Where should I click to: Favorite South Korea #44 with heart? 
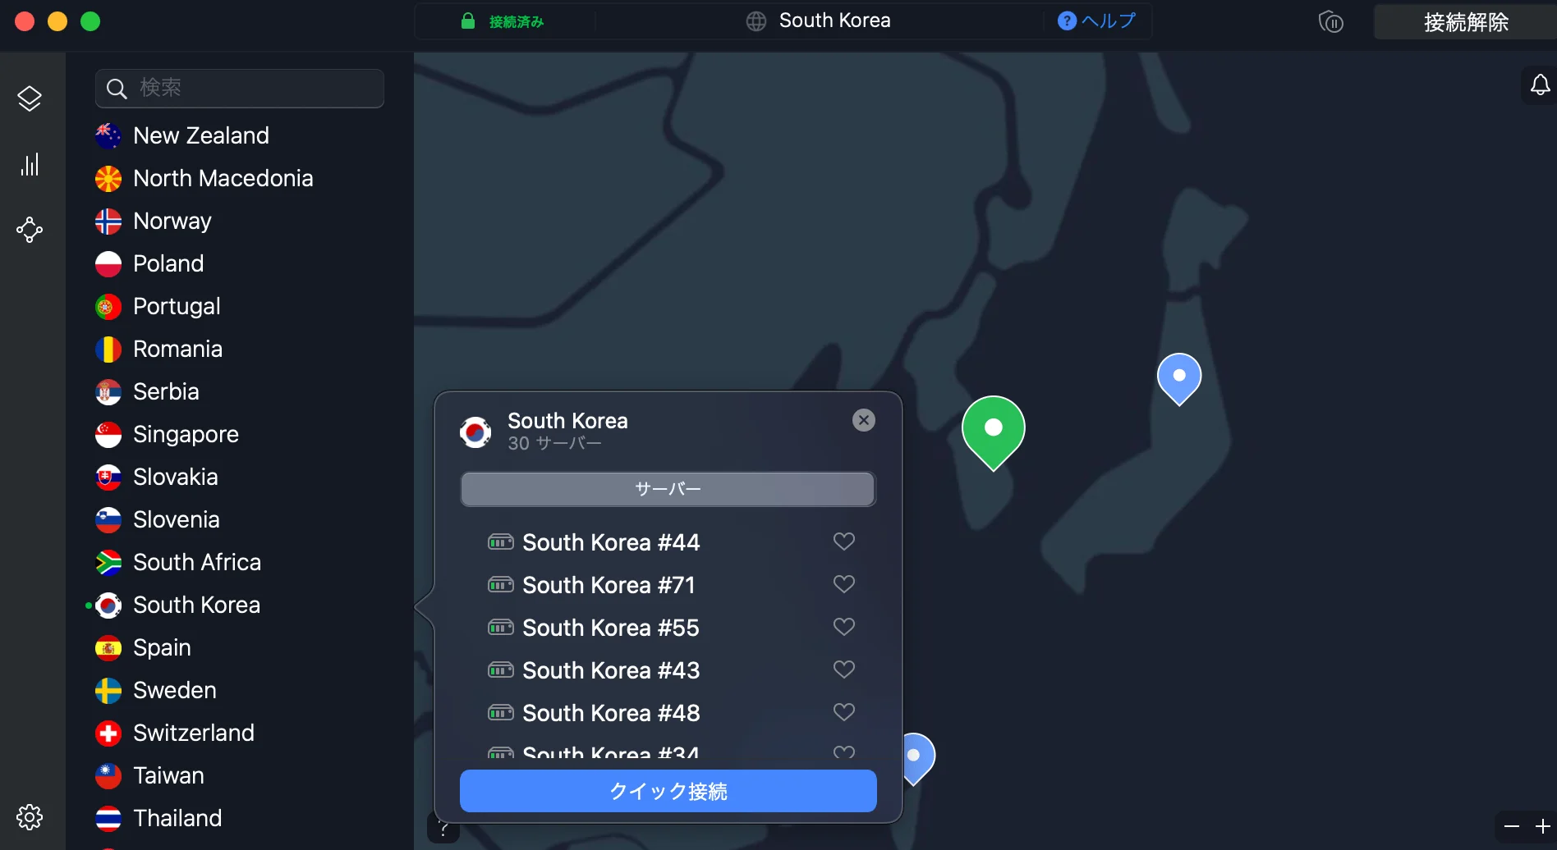(x=844, y=542)
